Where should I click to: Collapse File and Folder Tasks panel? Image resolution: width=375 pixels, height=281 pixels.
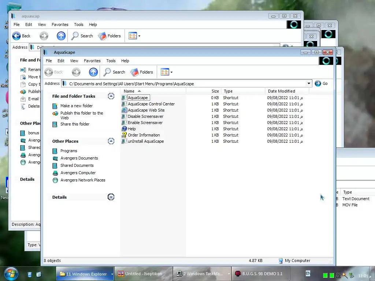tap(111, 96)
